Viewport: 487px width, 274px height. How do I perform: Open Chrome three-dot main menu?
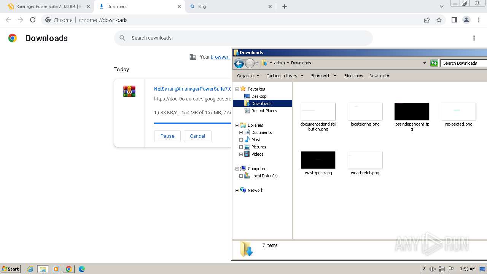pyautogui.click(x=479, y=20)
